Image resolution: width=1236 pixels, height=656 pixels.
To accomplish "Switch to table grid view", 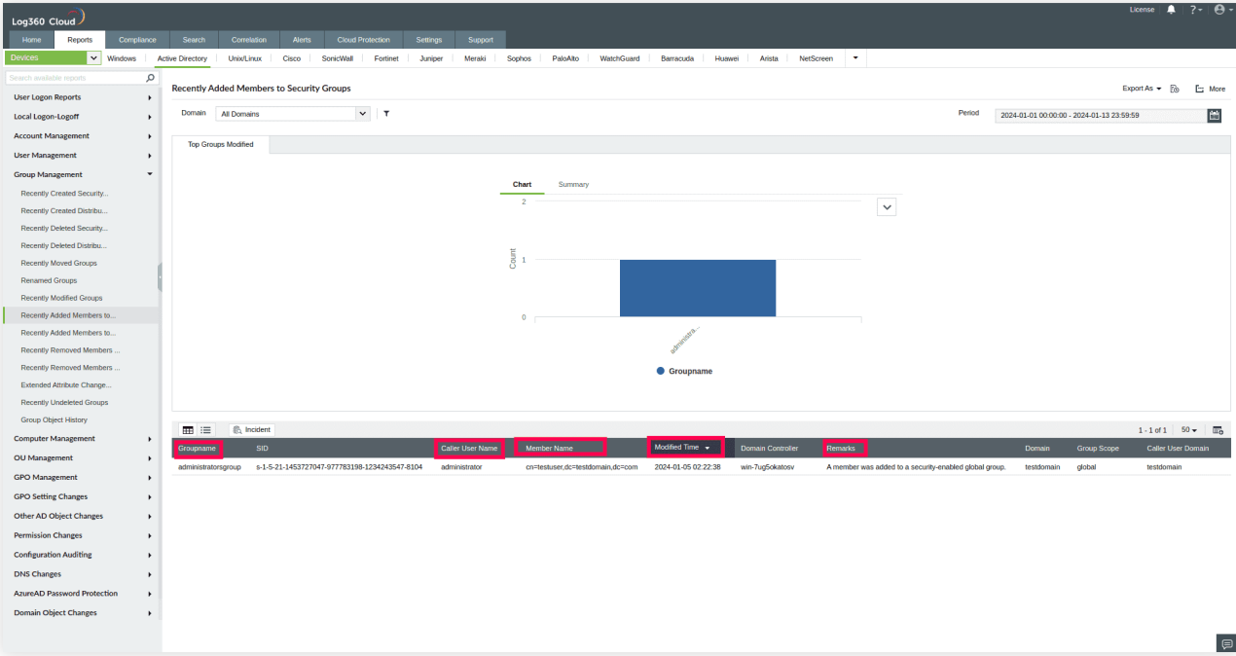I will [188, 430].
